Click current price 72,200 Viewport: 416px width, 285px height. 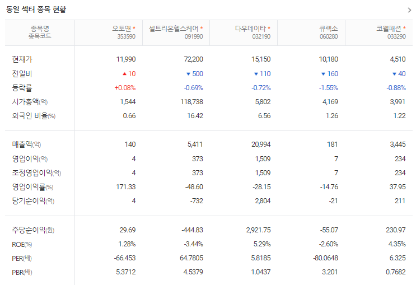pos(193,59)
